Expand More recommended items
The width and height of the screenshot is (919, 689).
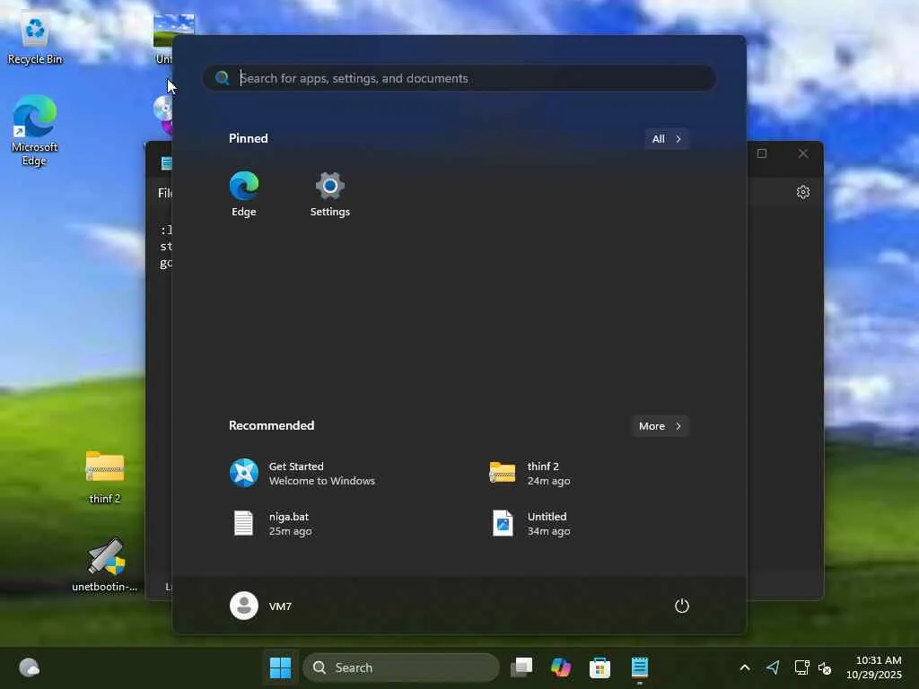click(x=660, y=426)
